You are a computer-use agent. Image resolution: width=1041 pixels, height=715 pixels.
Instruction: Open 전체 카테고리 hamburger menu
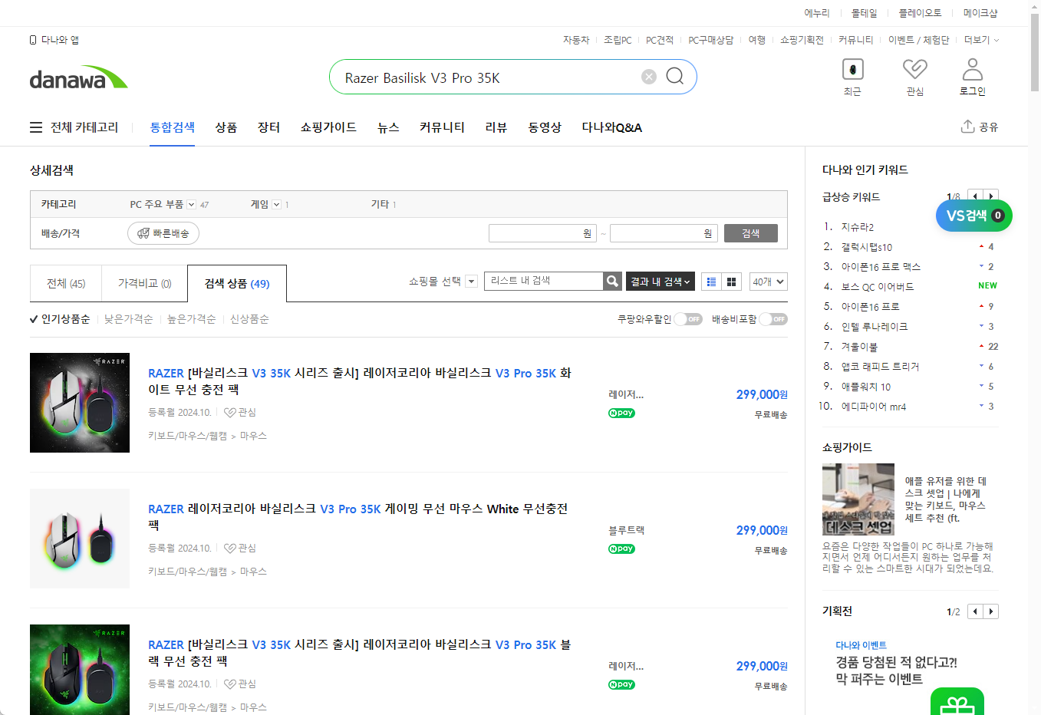pyautogui.click(x=36, y=127)
